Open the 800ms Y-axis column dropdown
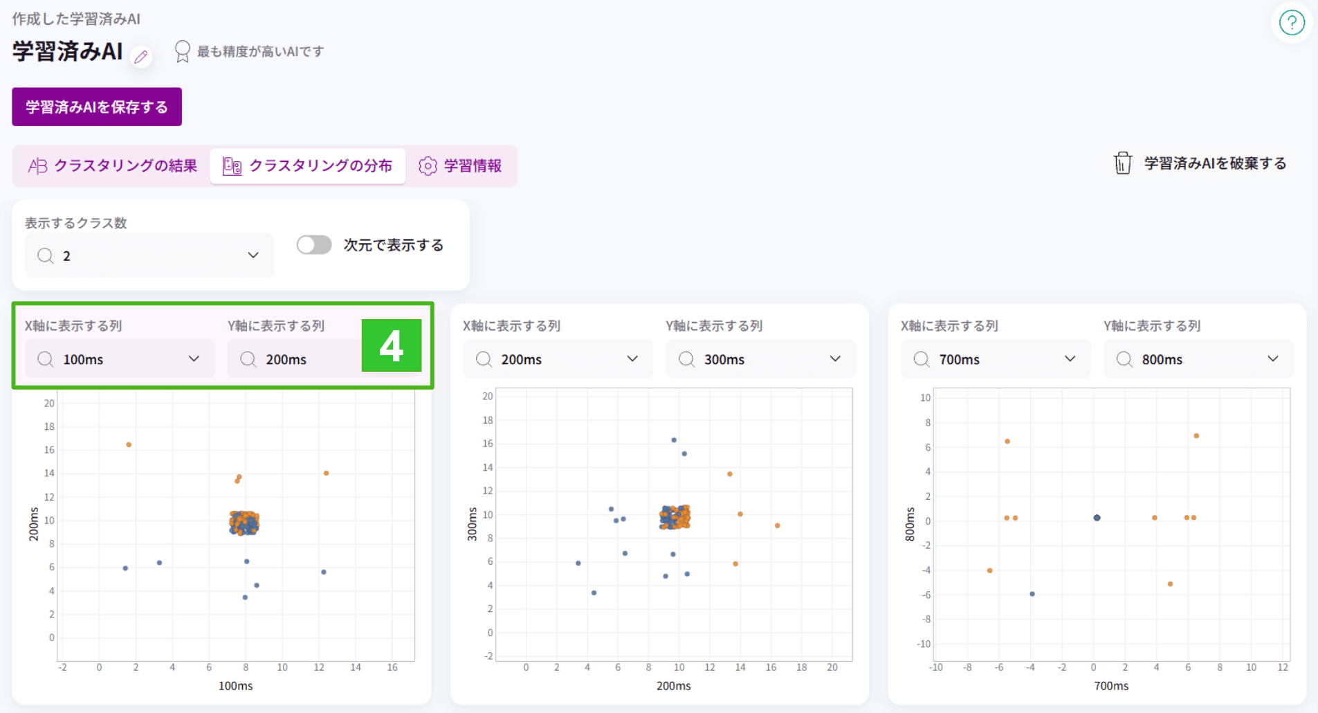 (x=1272, y=359)
